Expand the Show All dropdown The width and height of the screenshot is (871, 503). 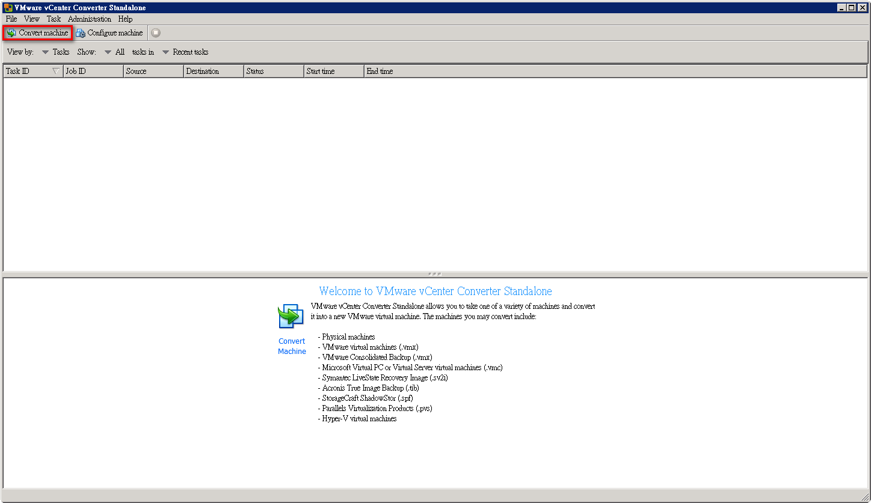click(114, 52)
